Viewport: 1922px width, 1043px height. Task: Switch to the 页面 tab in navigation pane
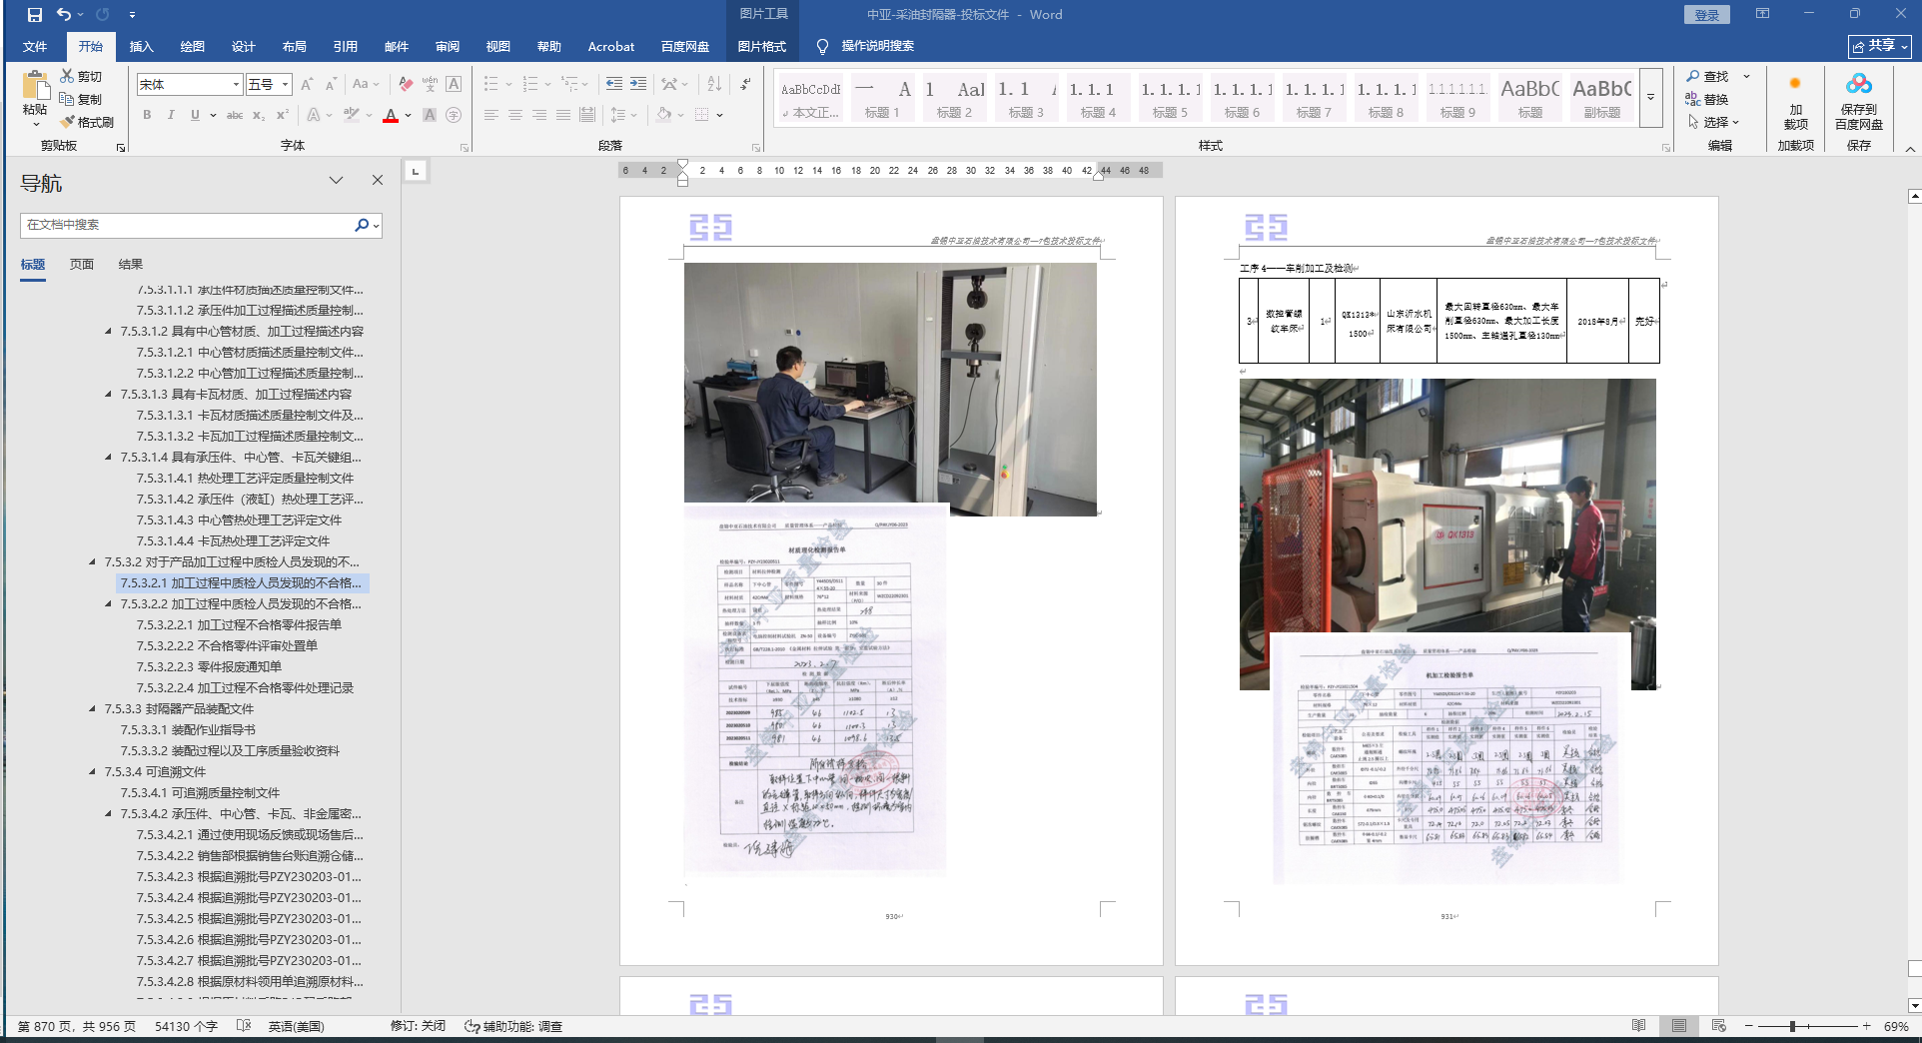point(82,265)
